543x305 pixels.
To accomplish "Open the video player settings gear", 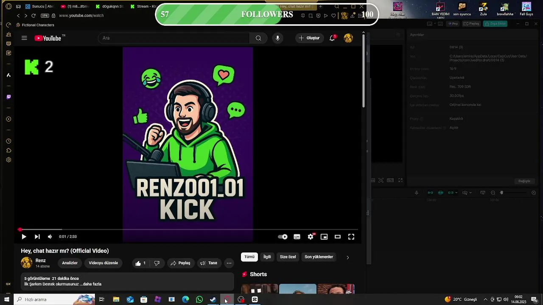I will tap(311, 237).
